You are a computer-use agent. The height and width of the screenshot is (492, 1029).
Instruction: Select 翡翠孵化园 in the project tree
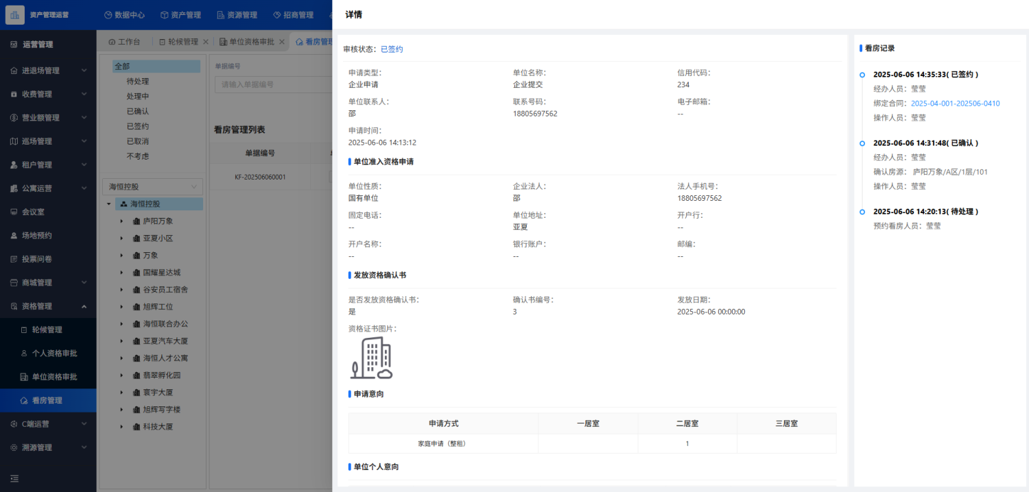pyautogui.click(x=161, y=376)
